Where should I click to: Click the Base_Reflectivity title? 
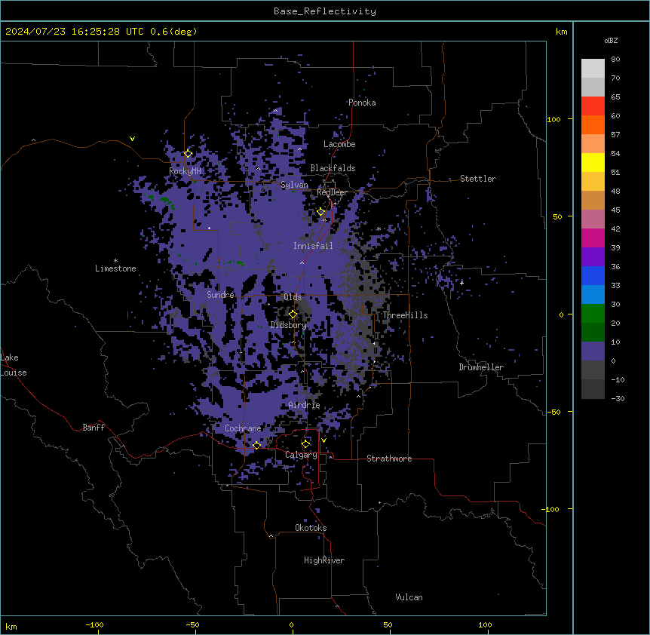pos(325,11)
